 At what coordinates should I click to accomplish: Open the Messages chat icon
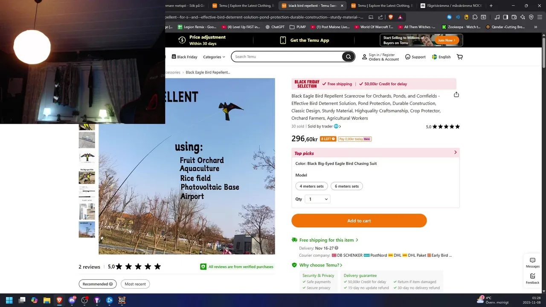[532, 263]
